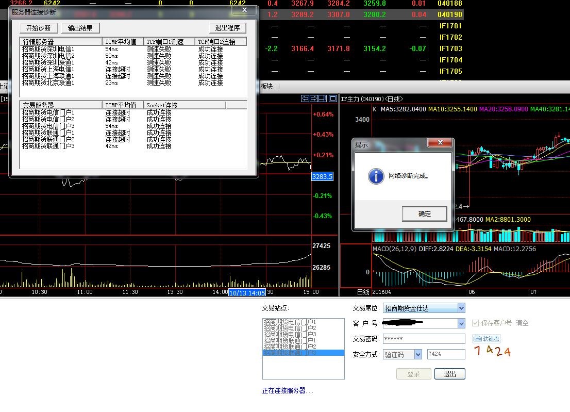570x412 pixels.
Task: Click the maximize chart panel icon
Action: [332, 98]
